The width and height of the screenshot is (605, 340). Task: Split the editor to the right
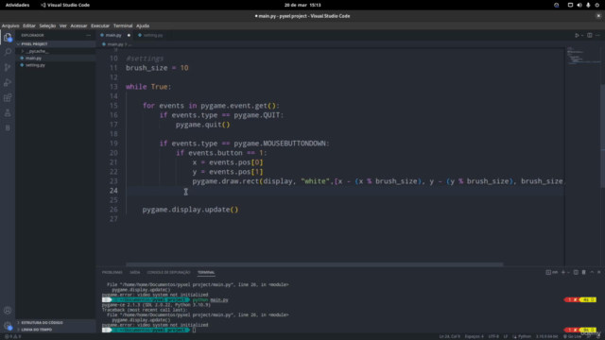tap(590, 35)
